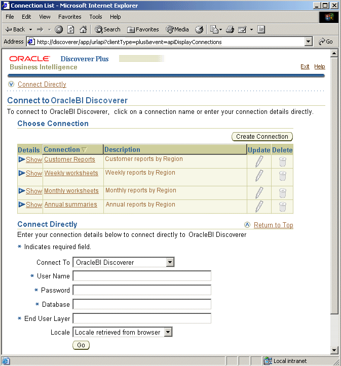The height and width of the screenshot is (366, 341).
Task: Open the Search toolbar button
Action: click(107, 29)
